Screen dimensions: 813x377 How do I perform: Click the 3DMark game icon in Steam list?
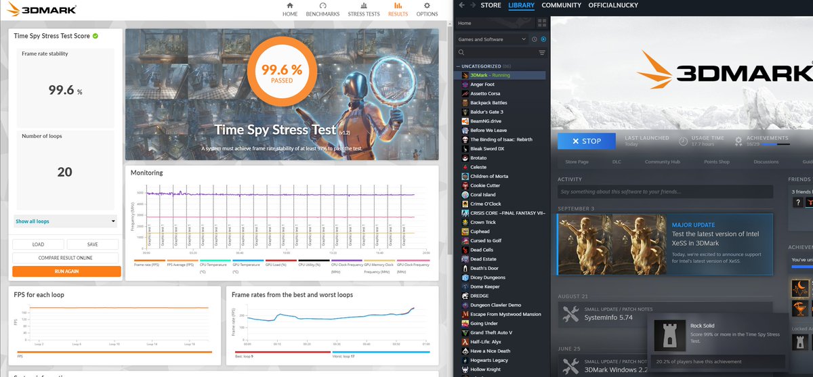[465, 75]
